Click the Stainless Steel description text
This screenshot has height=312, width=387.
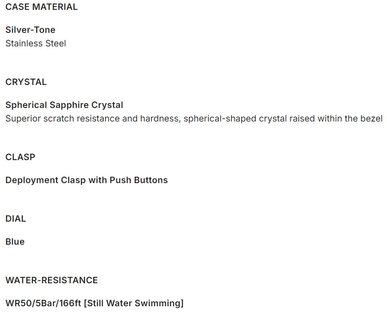pyautogui.click(x=36, y=44)
